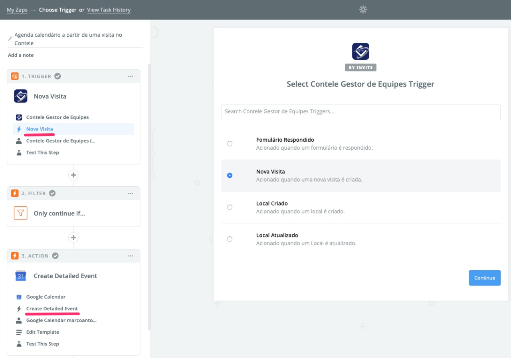
Task: Click the Fomulário Respondido option title
Action: pyautogui.click(x=285, y=140)
